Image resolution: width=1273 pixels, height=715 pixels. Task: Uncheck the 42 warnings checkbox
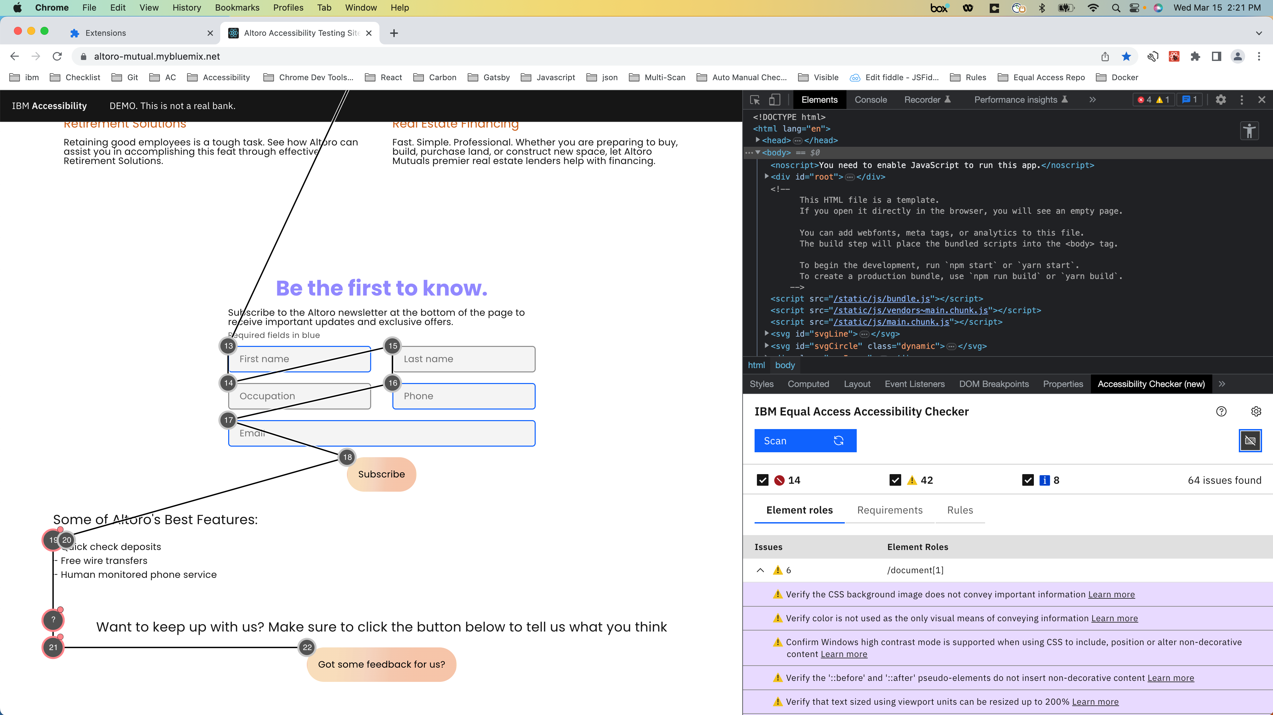click(x=895, y=479)
